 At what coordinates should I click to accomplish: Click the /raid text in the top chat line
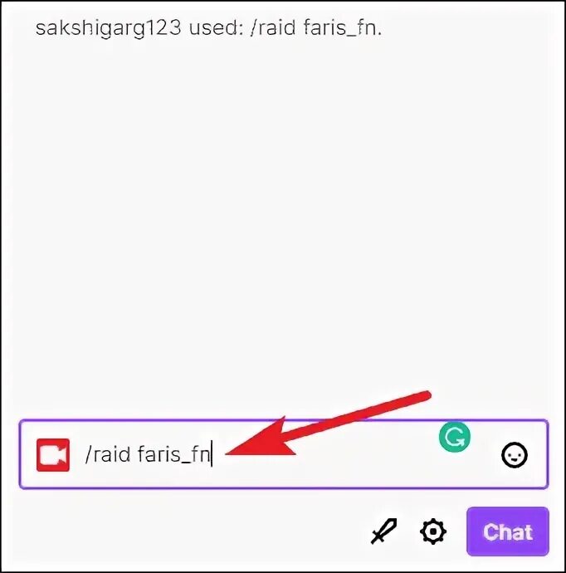click(x=273, y=28)
